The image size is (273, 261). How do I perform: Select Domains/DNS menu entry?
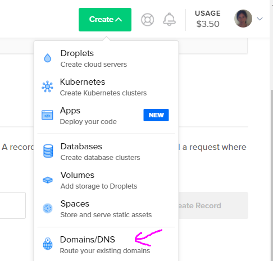tap(106, 245)
